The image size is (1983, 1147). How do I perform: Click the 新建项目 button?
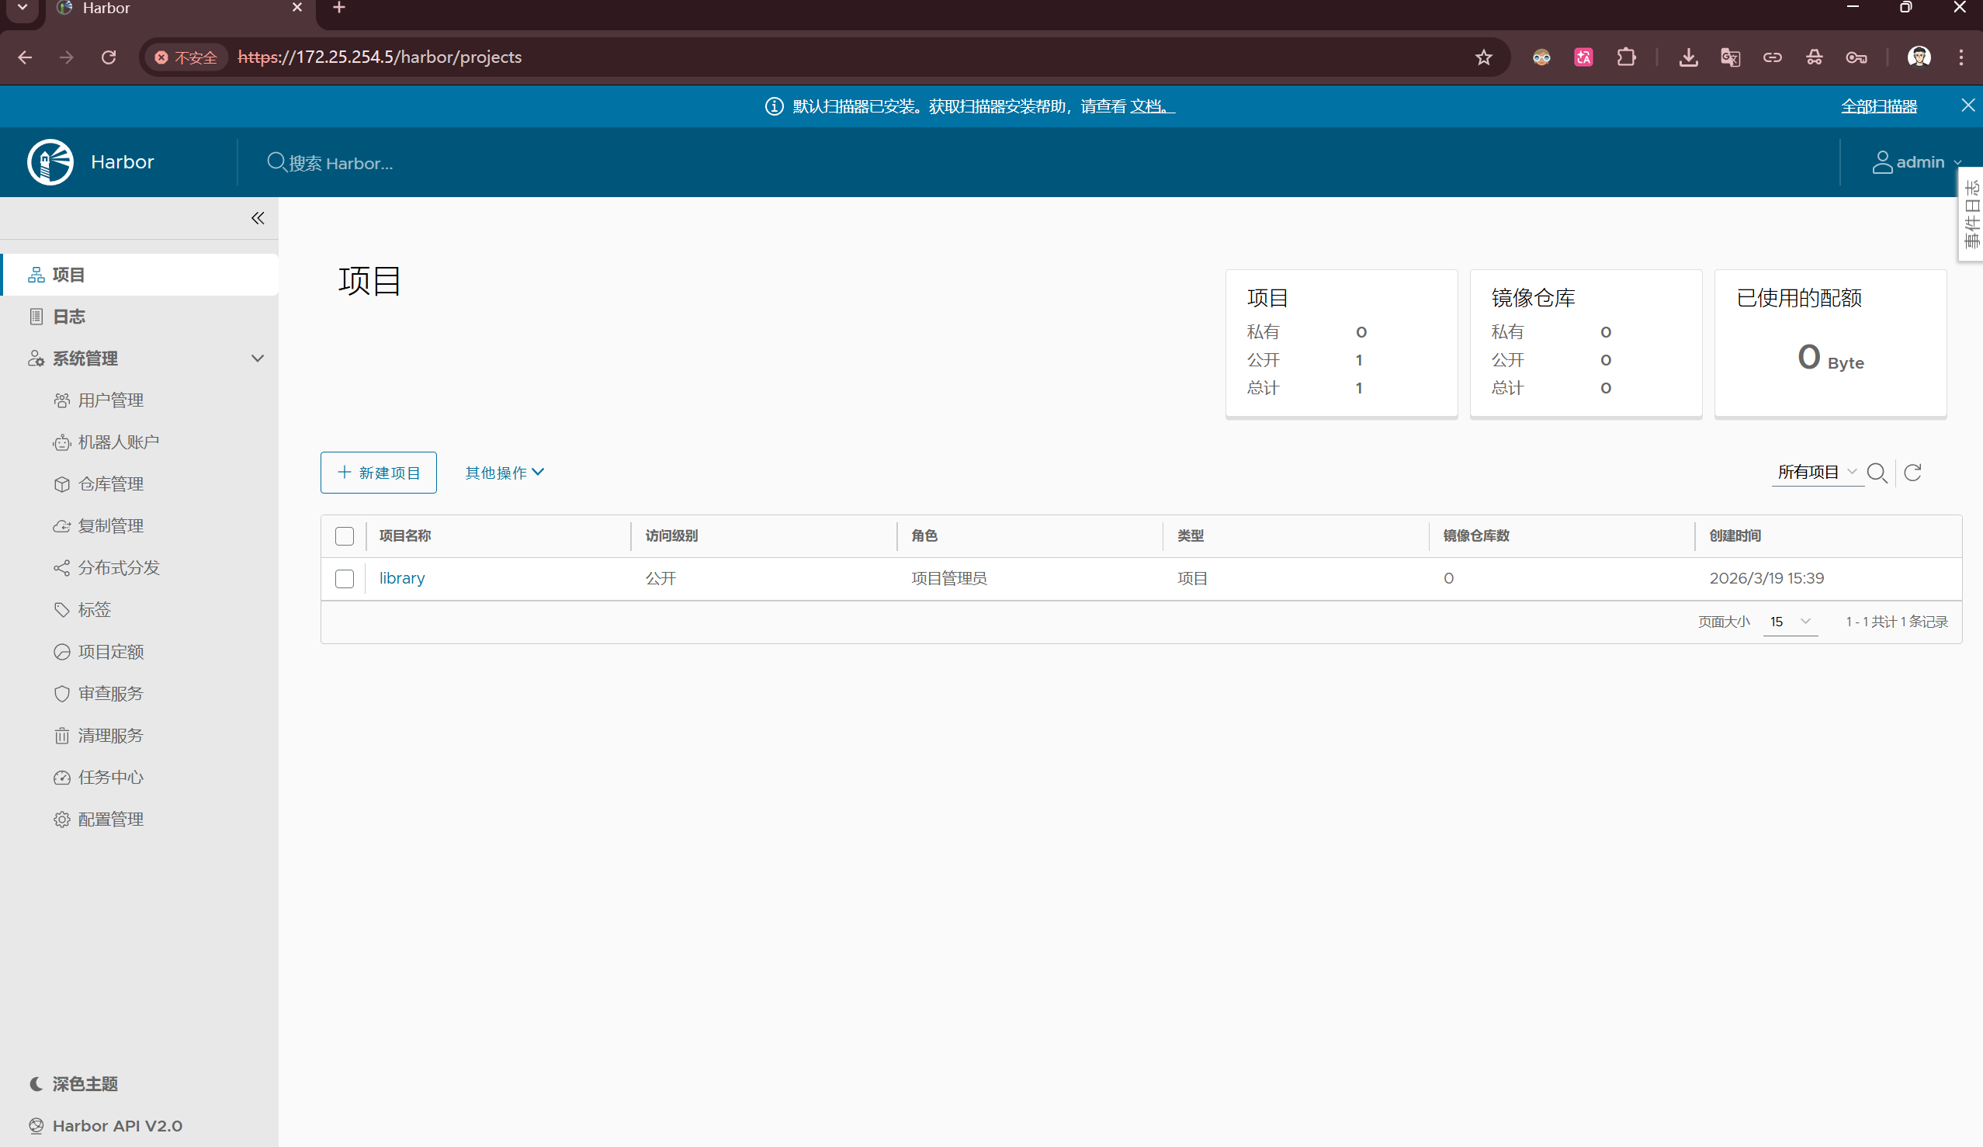click(x=379, y=473)
